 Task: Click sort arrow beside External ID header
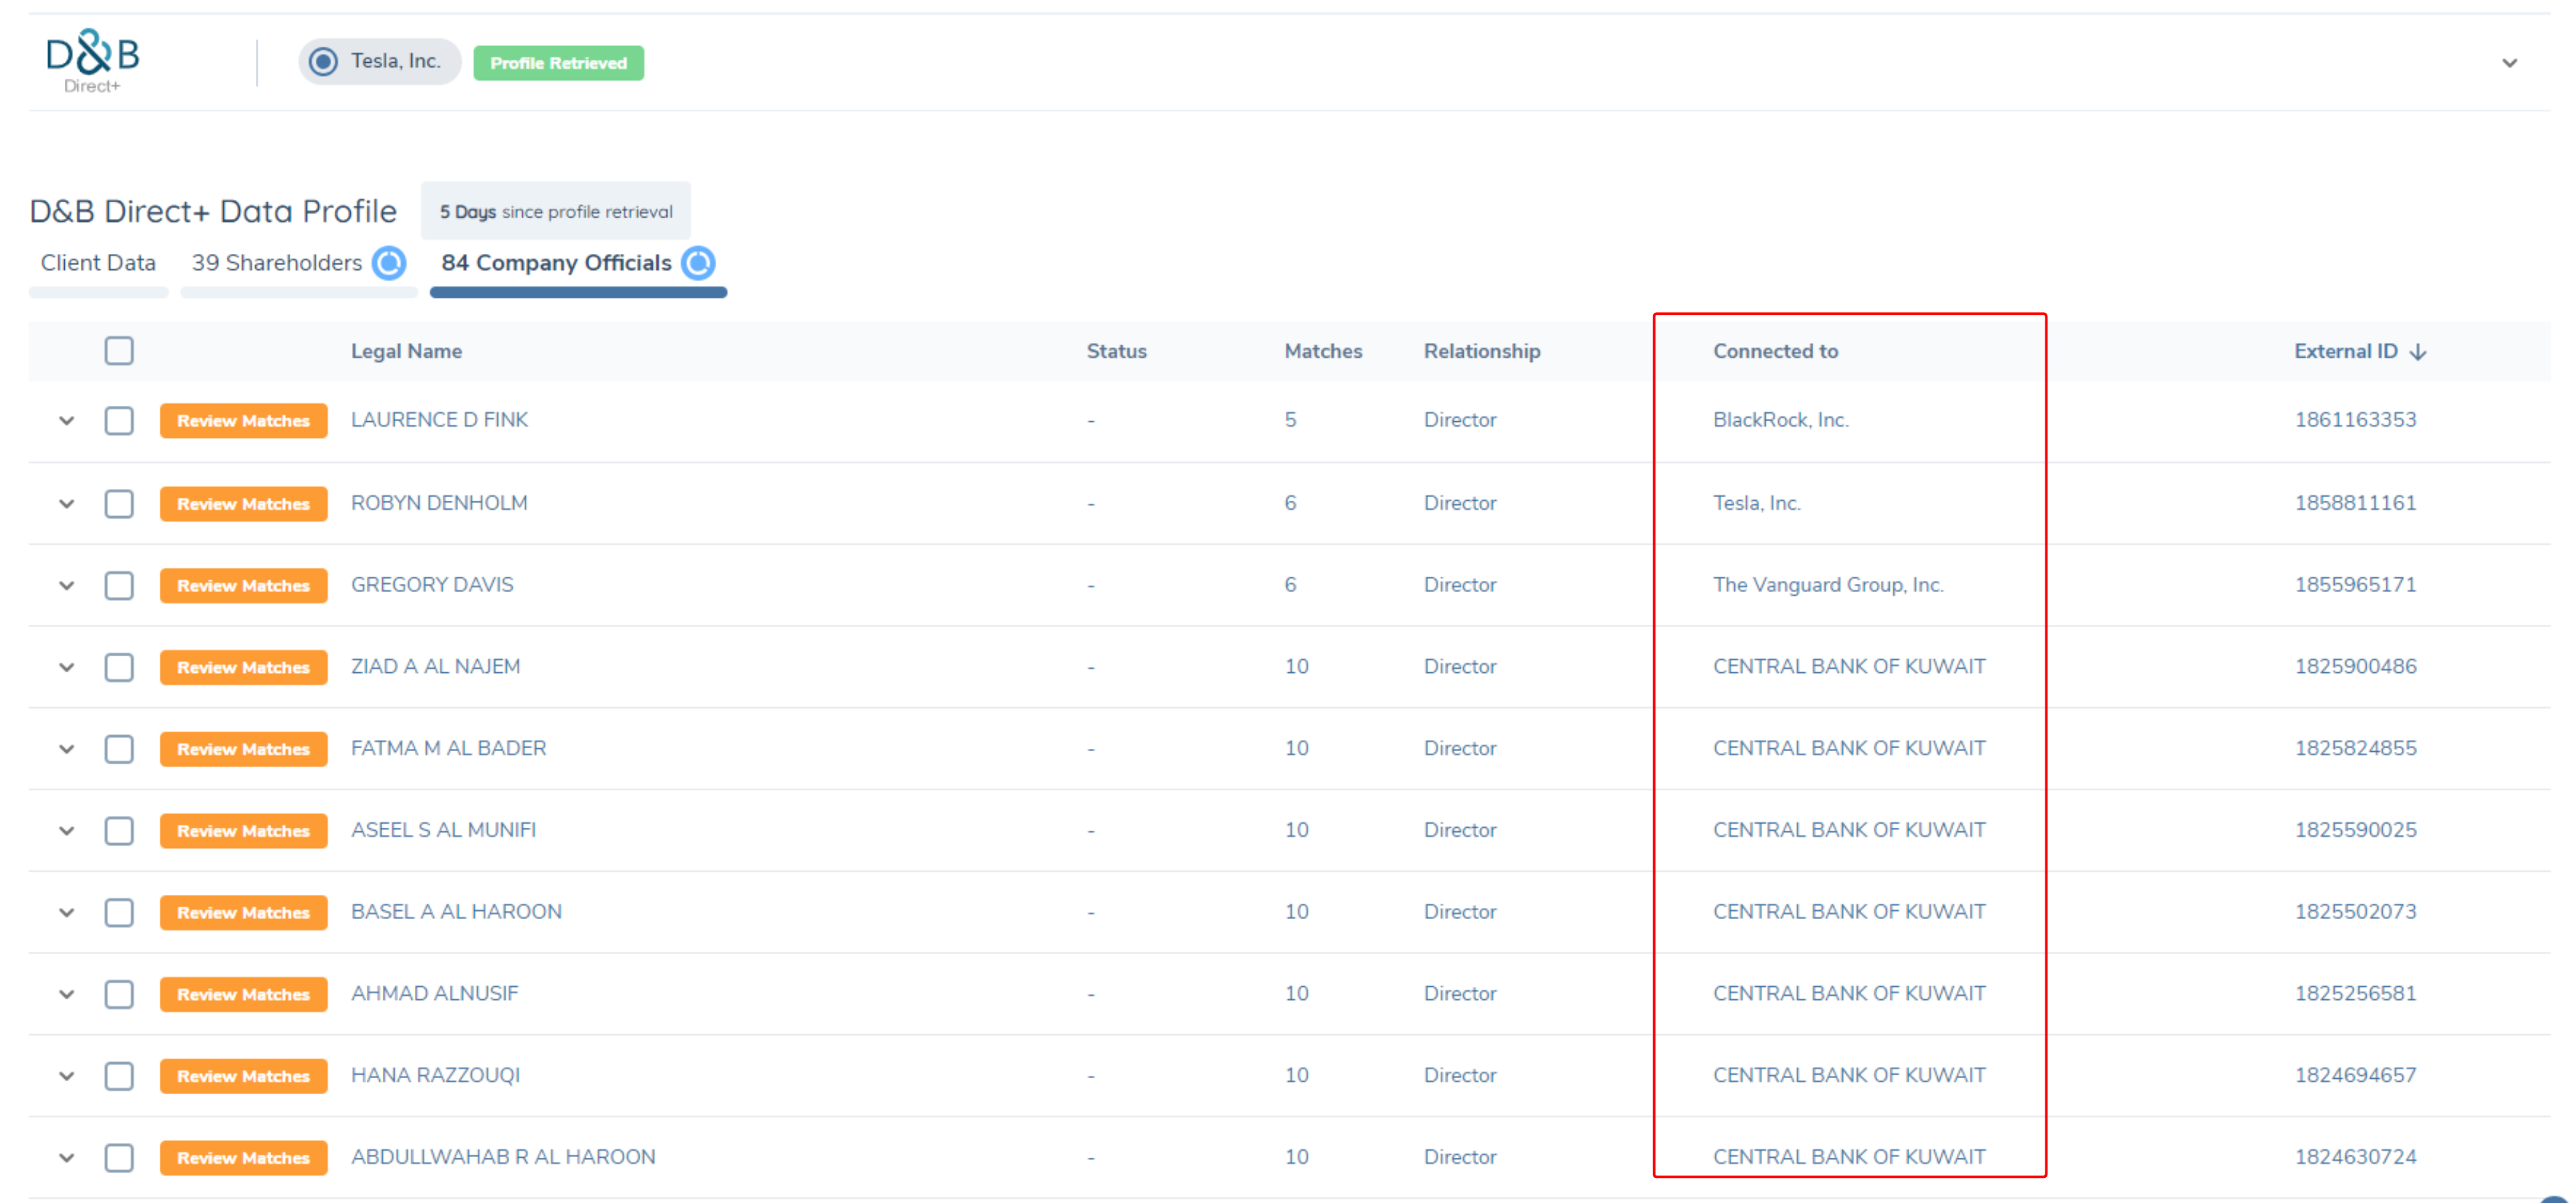coord(2418,352)
